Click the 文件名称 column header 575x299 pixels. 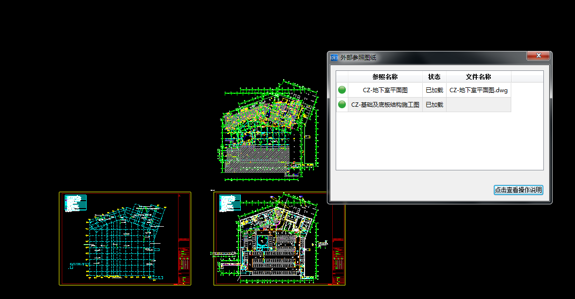coord(478,77)
